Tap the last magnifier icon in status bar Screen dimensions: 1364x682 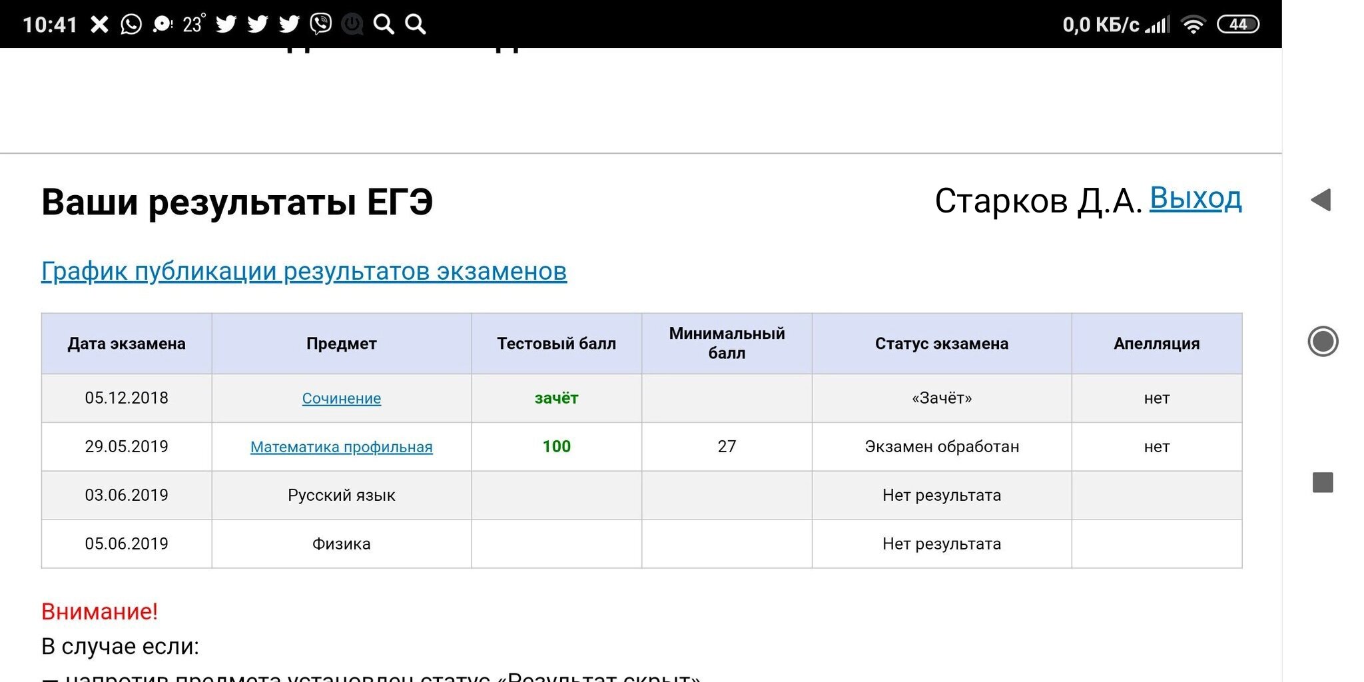click(x=416, y=25)
